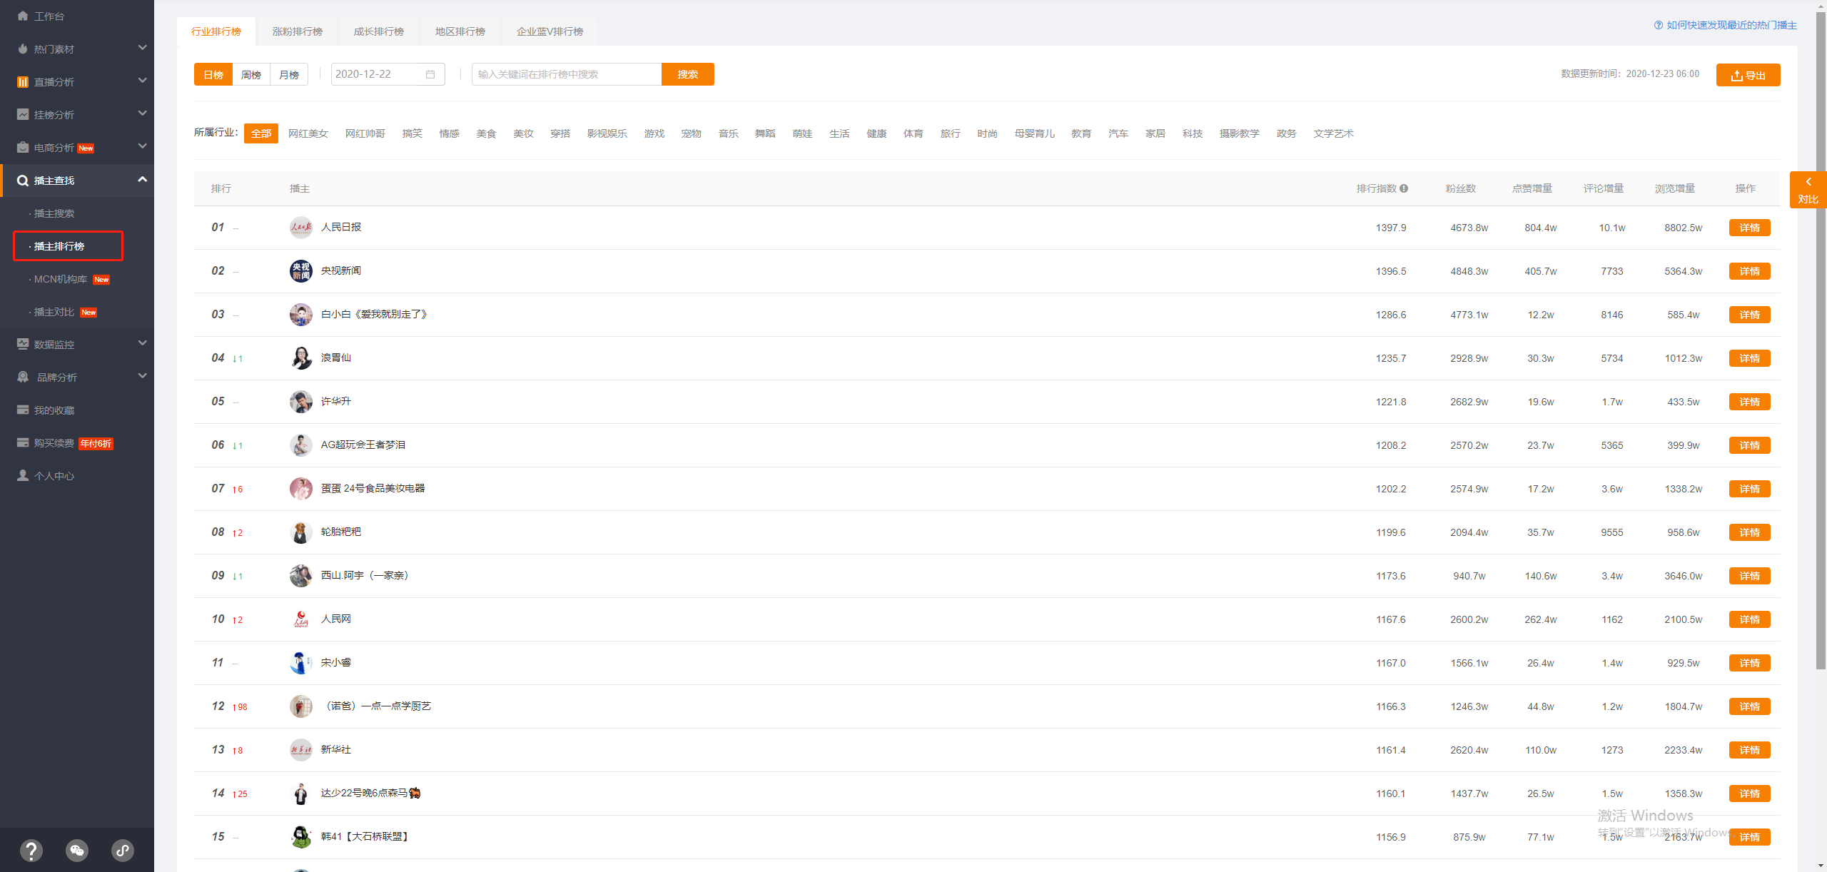Screen dimensions: 1827x872
Task: Click the 品牌分析 icon
Action: [x=23, y=377]
